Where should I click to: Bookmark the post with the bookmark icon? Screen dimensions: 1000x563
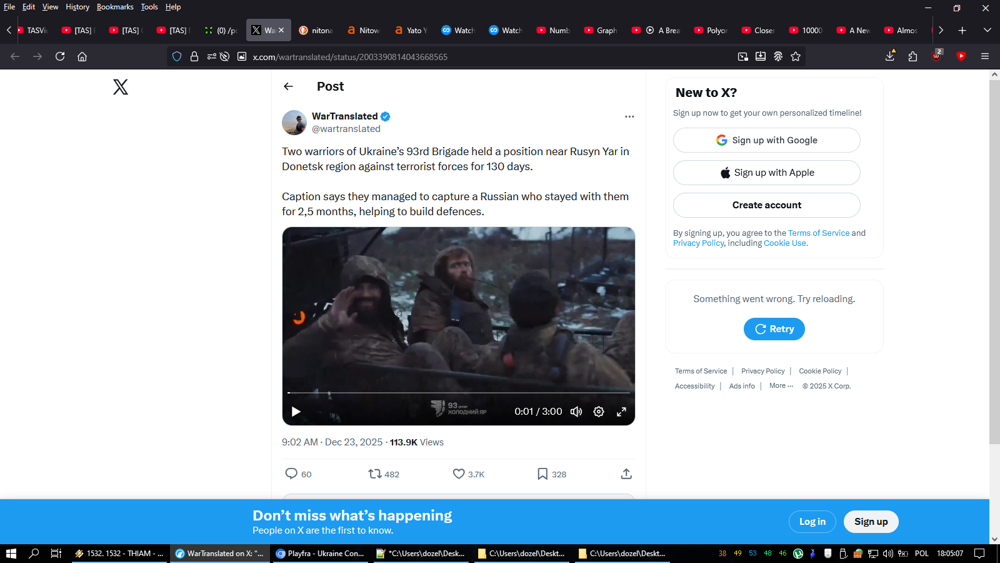coord(542,474)
